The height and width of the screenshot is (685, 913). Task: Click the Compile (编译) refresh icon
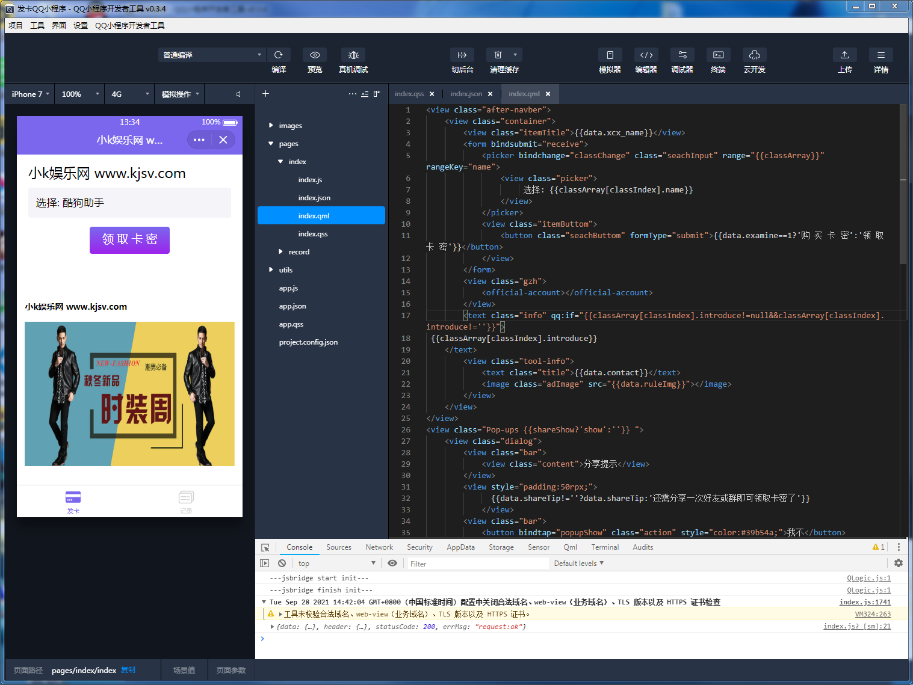[279, 55]
